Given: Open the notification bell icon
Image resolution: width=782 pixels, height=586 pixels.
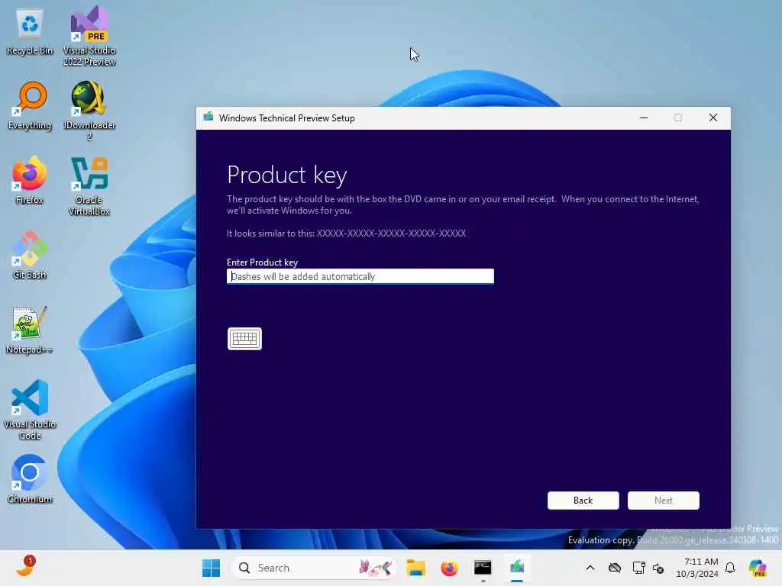Looking at the screenshot, I should coord(730,568).
